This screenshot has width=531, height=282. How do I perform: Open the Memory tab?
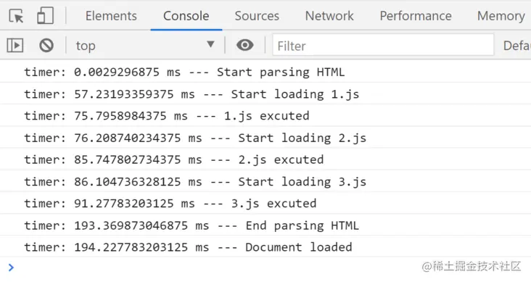(x=501, y=16)
